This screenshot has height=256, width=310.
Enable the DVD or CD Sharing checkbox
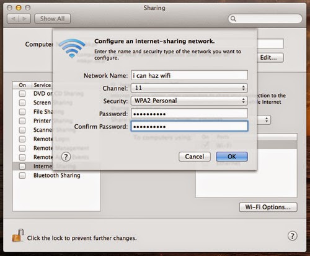[22, 94]
